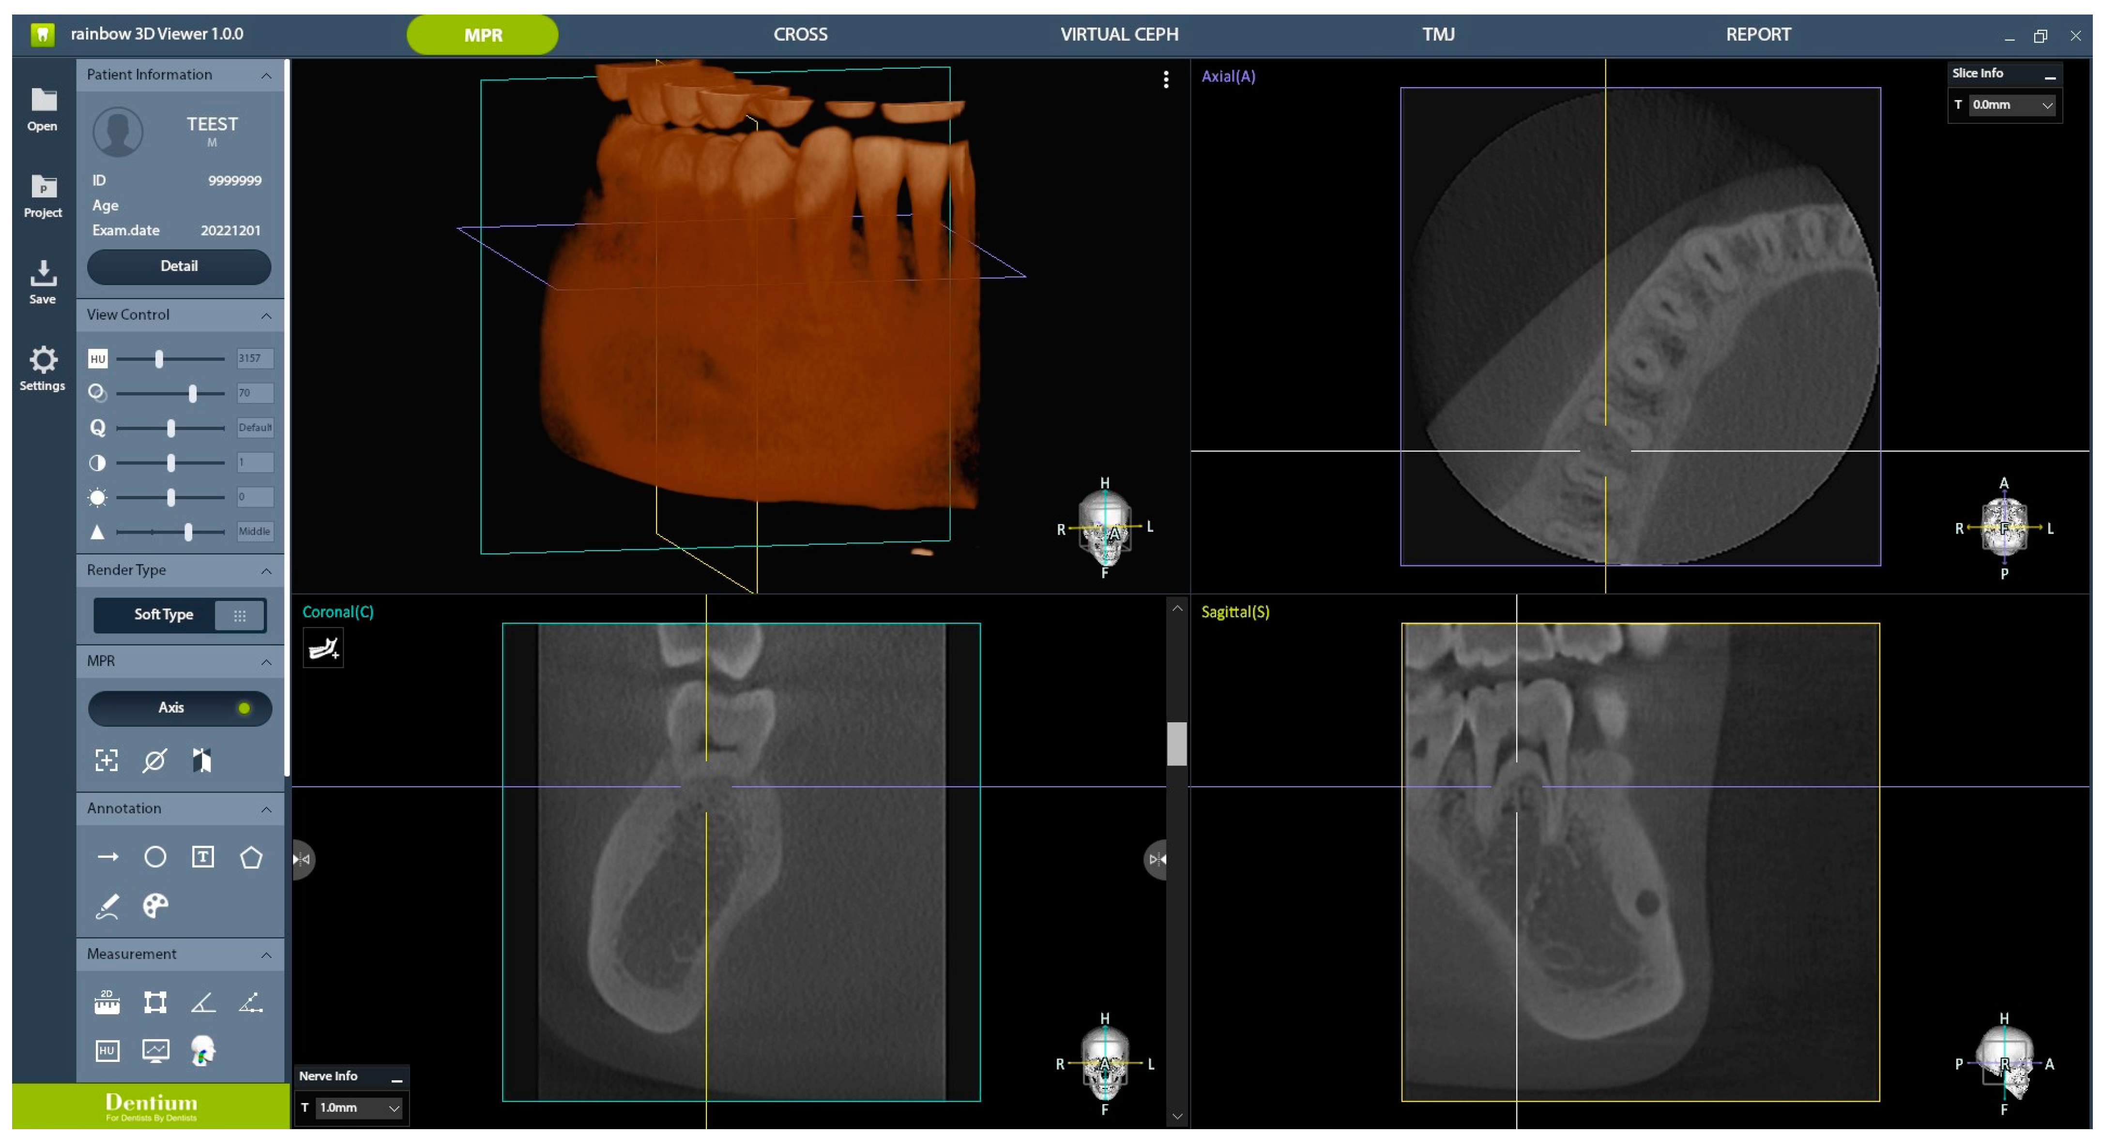2102x1134 pixels.
Task: Select the 2D ruler measurement tool
Action: [107, 1002]
